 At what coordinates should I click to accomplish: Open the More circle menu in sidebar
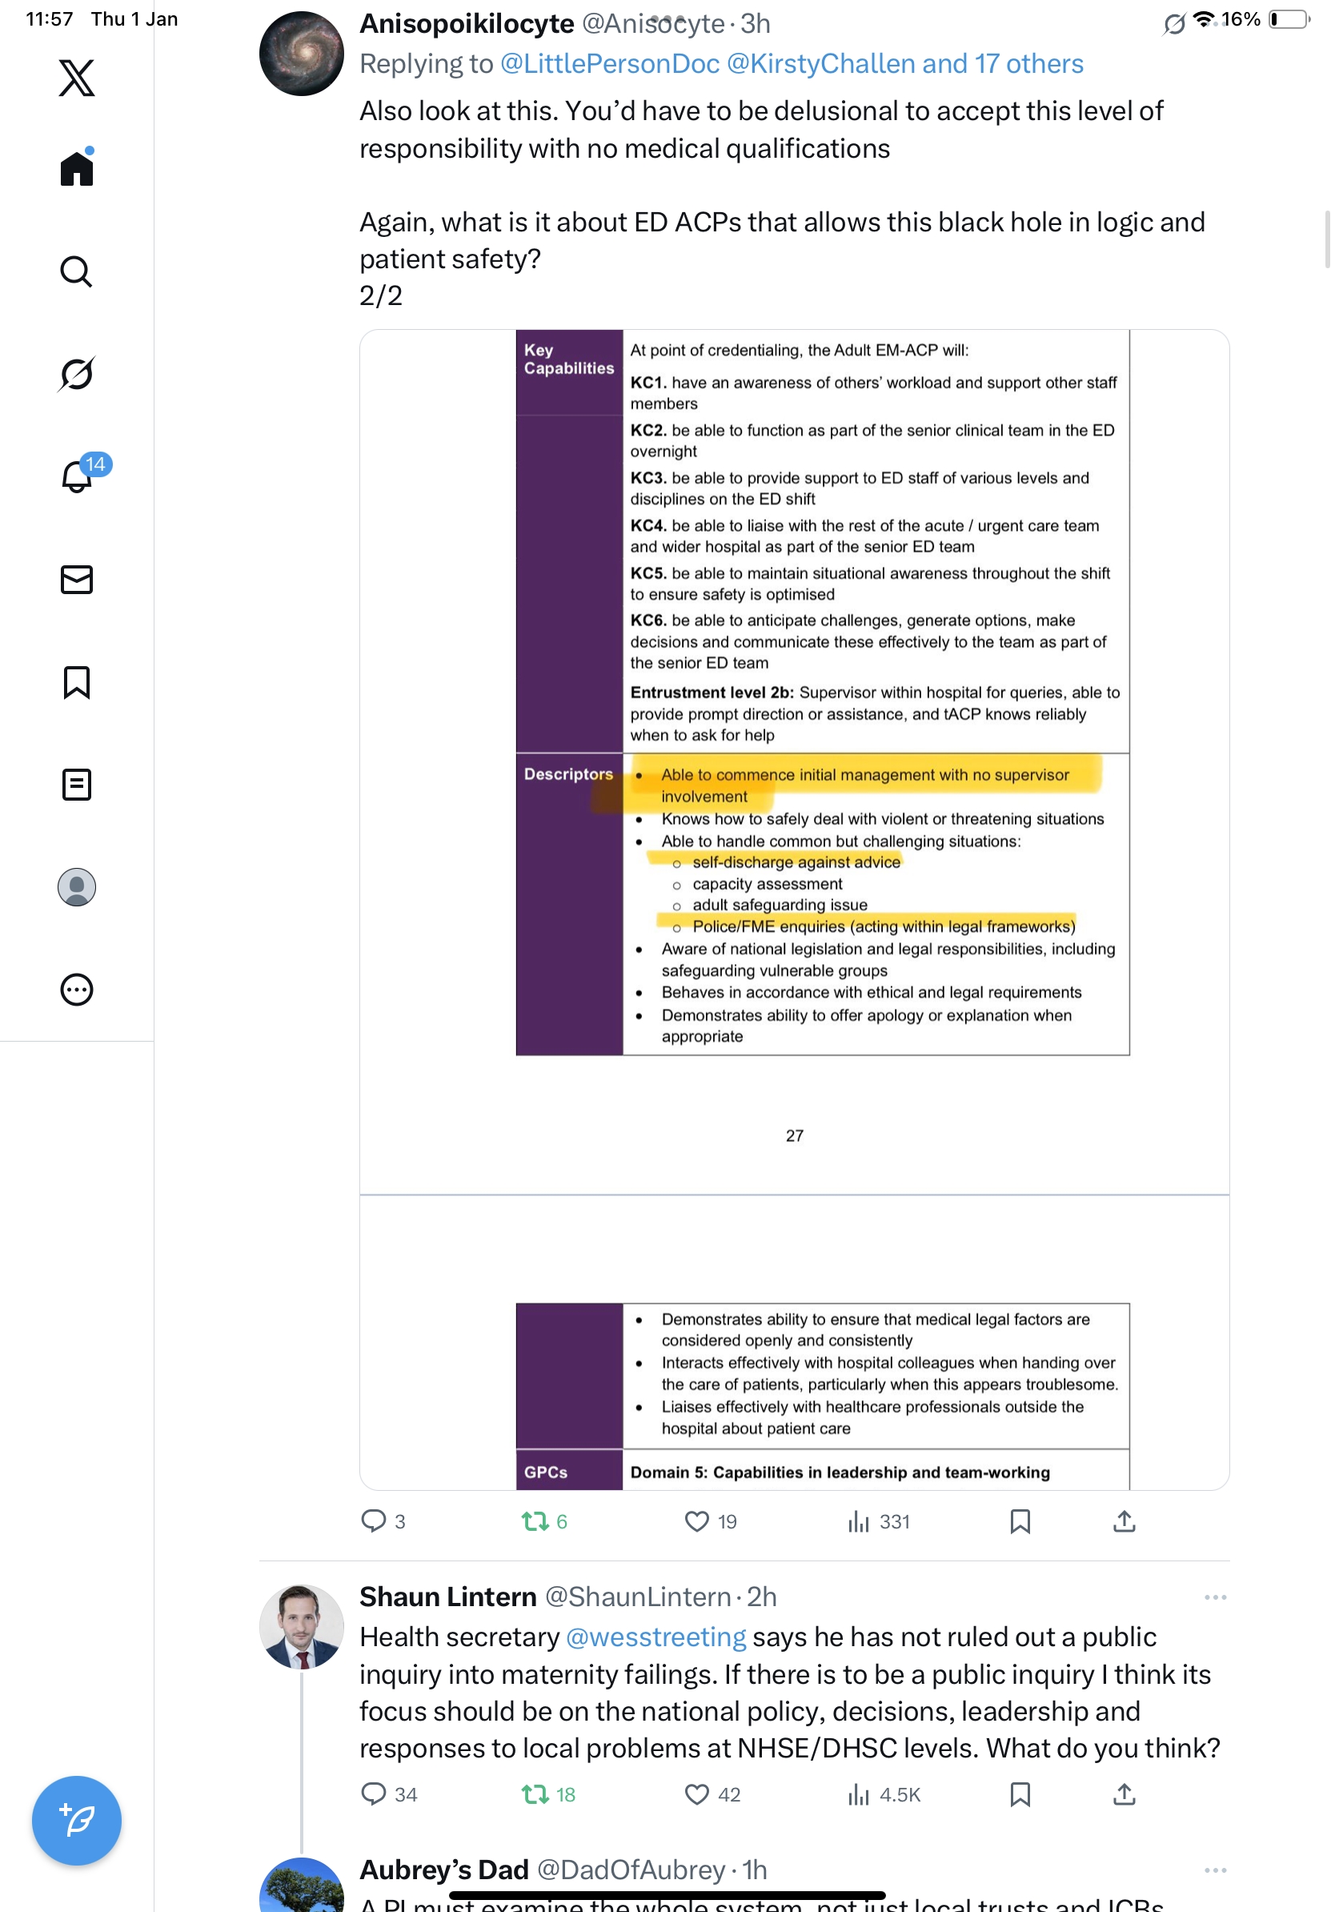(x=77, y=990)
